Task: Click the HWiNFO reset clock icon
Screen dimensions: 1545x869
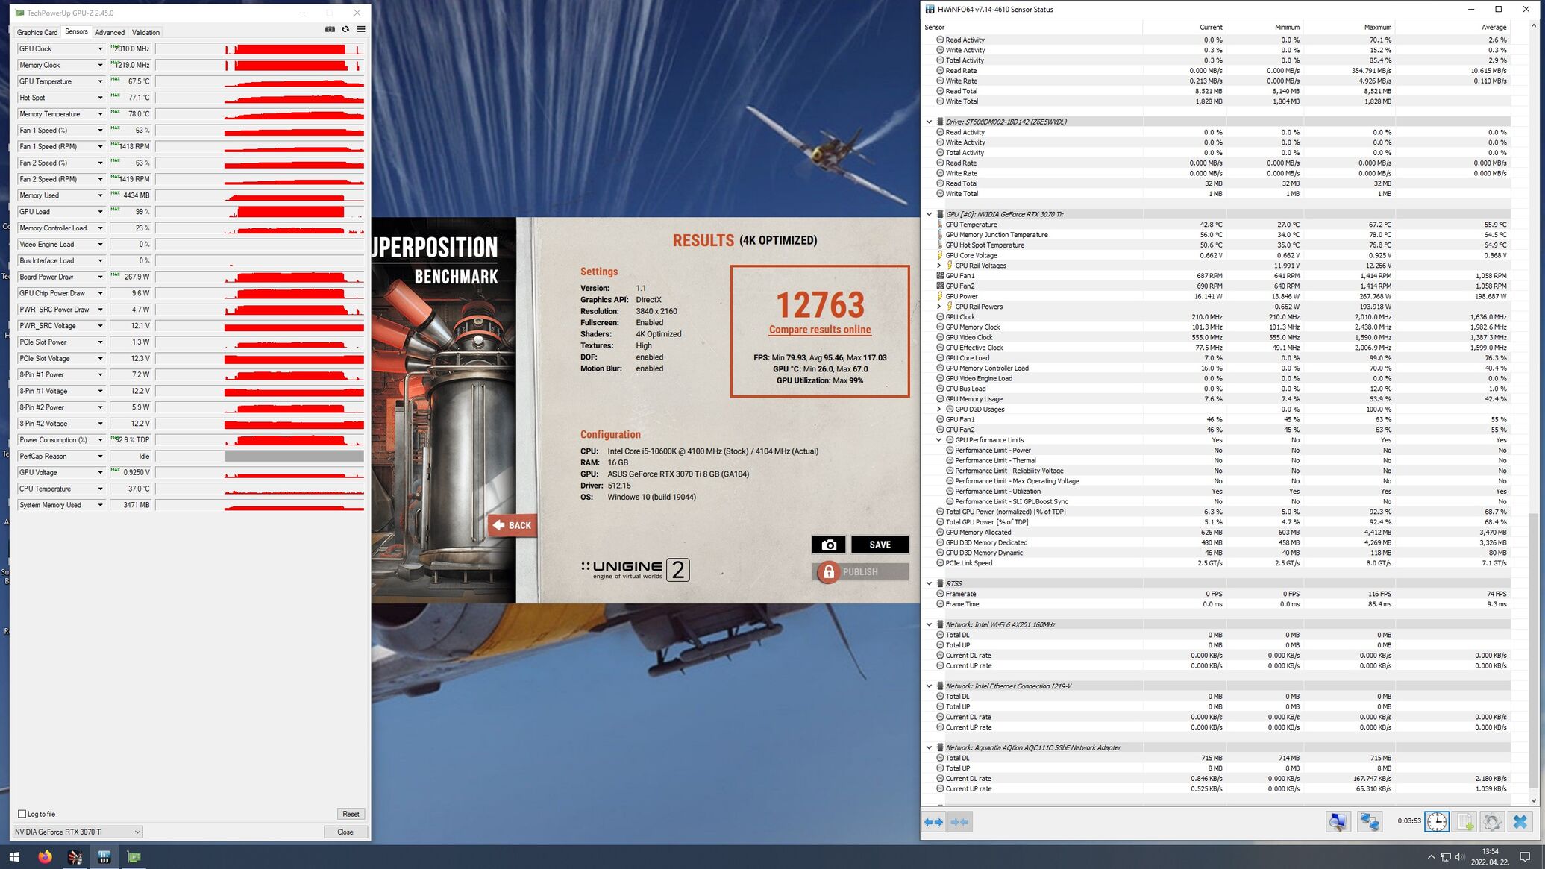Action: pos(1436,822)
